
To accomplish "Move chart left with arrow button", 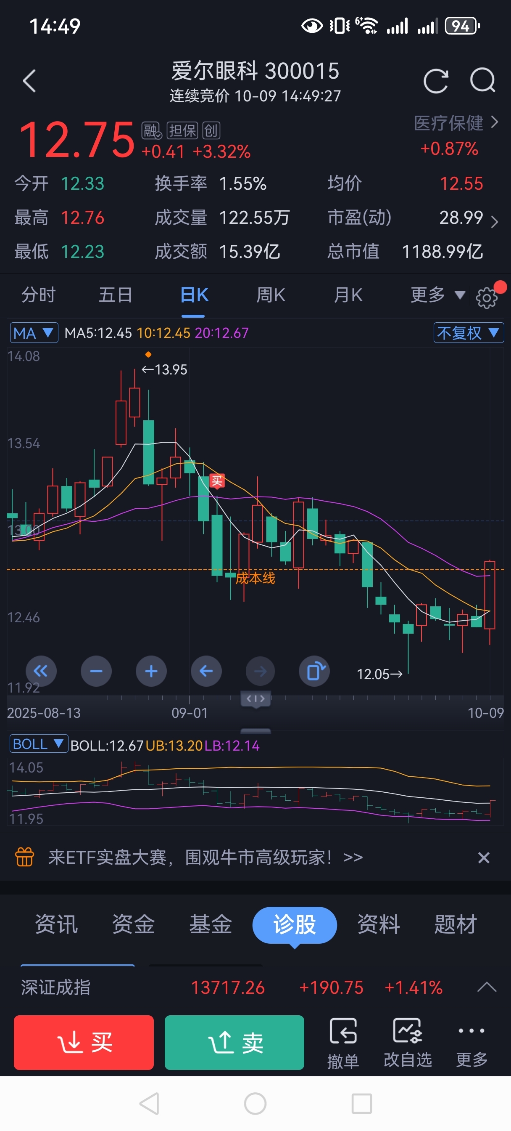I will (x=206, y=671).
